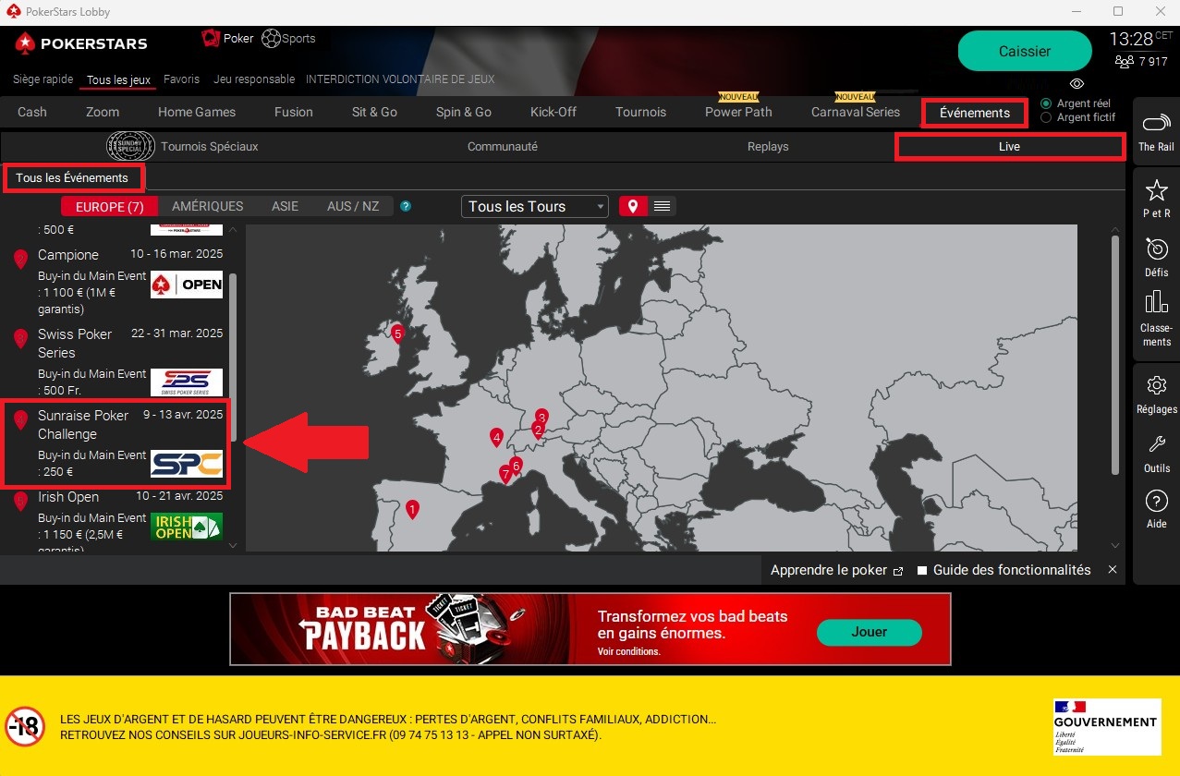Image resolution: width=1180 pixels, height=776 pixels.
Task: Open the Aide help icon
Action: point(1156,501)
